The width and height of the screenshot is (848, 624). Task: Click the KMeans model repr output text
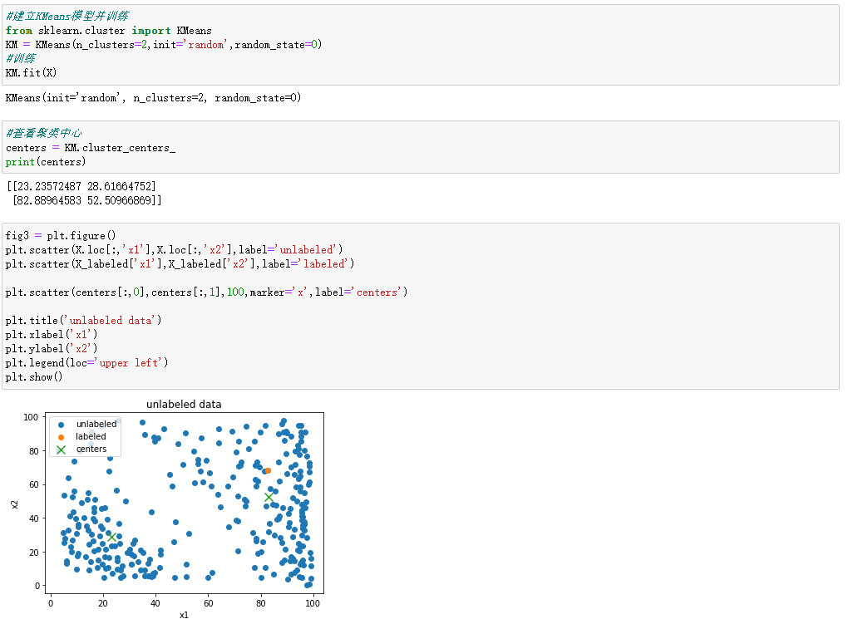[153, 98]
